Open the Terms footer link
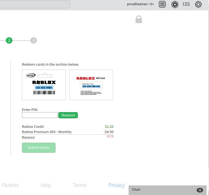 80,185
